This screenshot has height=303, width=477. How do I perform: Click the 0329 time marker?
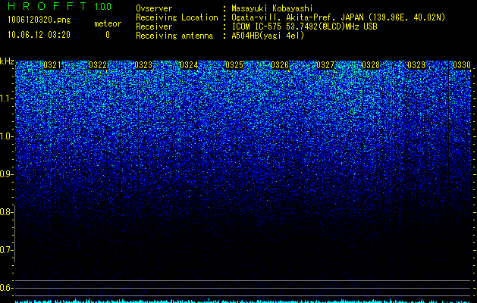pos(416,65)
